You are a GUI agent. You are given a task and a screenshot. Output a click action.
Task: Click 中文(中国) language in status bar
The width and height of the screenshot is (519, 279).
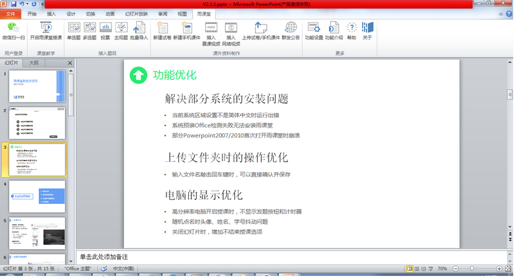tap(123, 269)
